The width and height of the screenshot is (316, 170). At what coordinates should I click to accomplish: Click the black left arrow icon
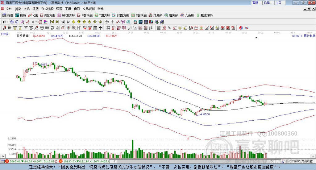click(x=63, y=22)
